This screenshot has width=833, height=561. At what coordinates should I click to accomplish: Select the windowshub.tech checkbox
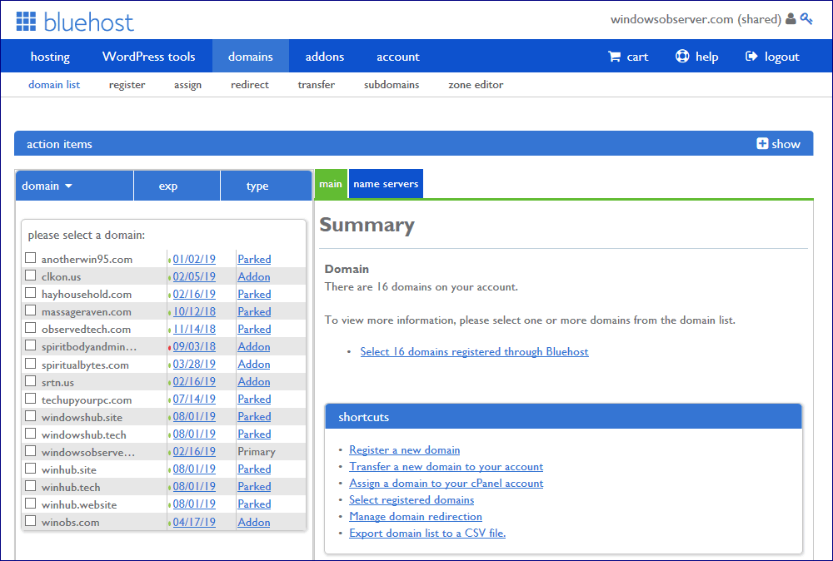tap(30, 434)
